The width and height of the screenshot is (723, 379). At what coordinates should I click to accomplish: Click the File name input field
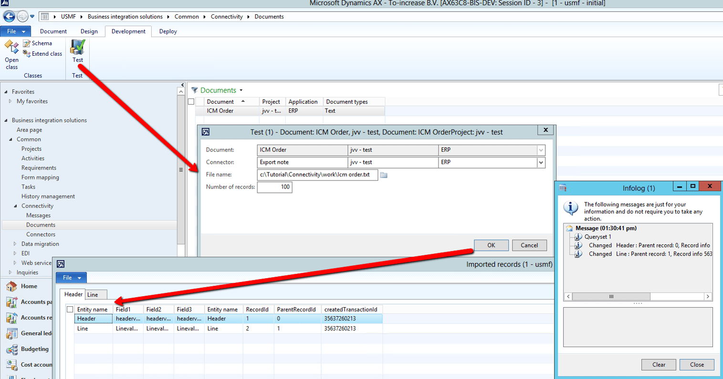317,175
